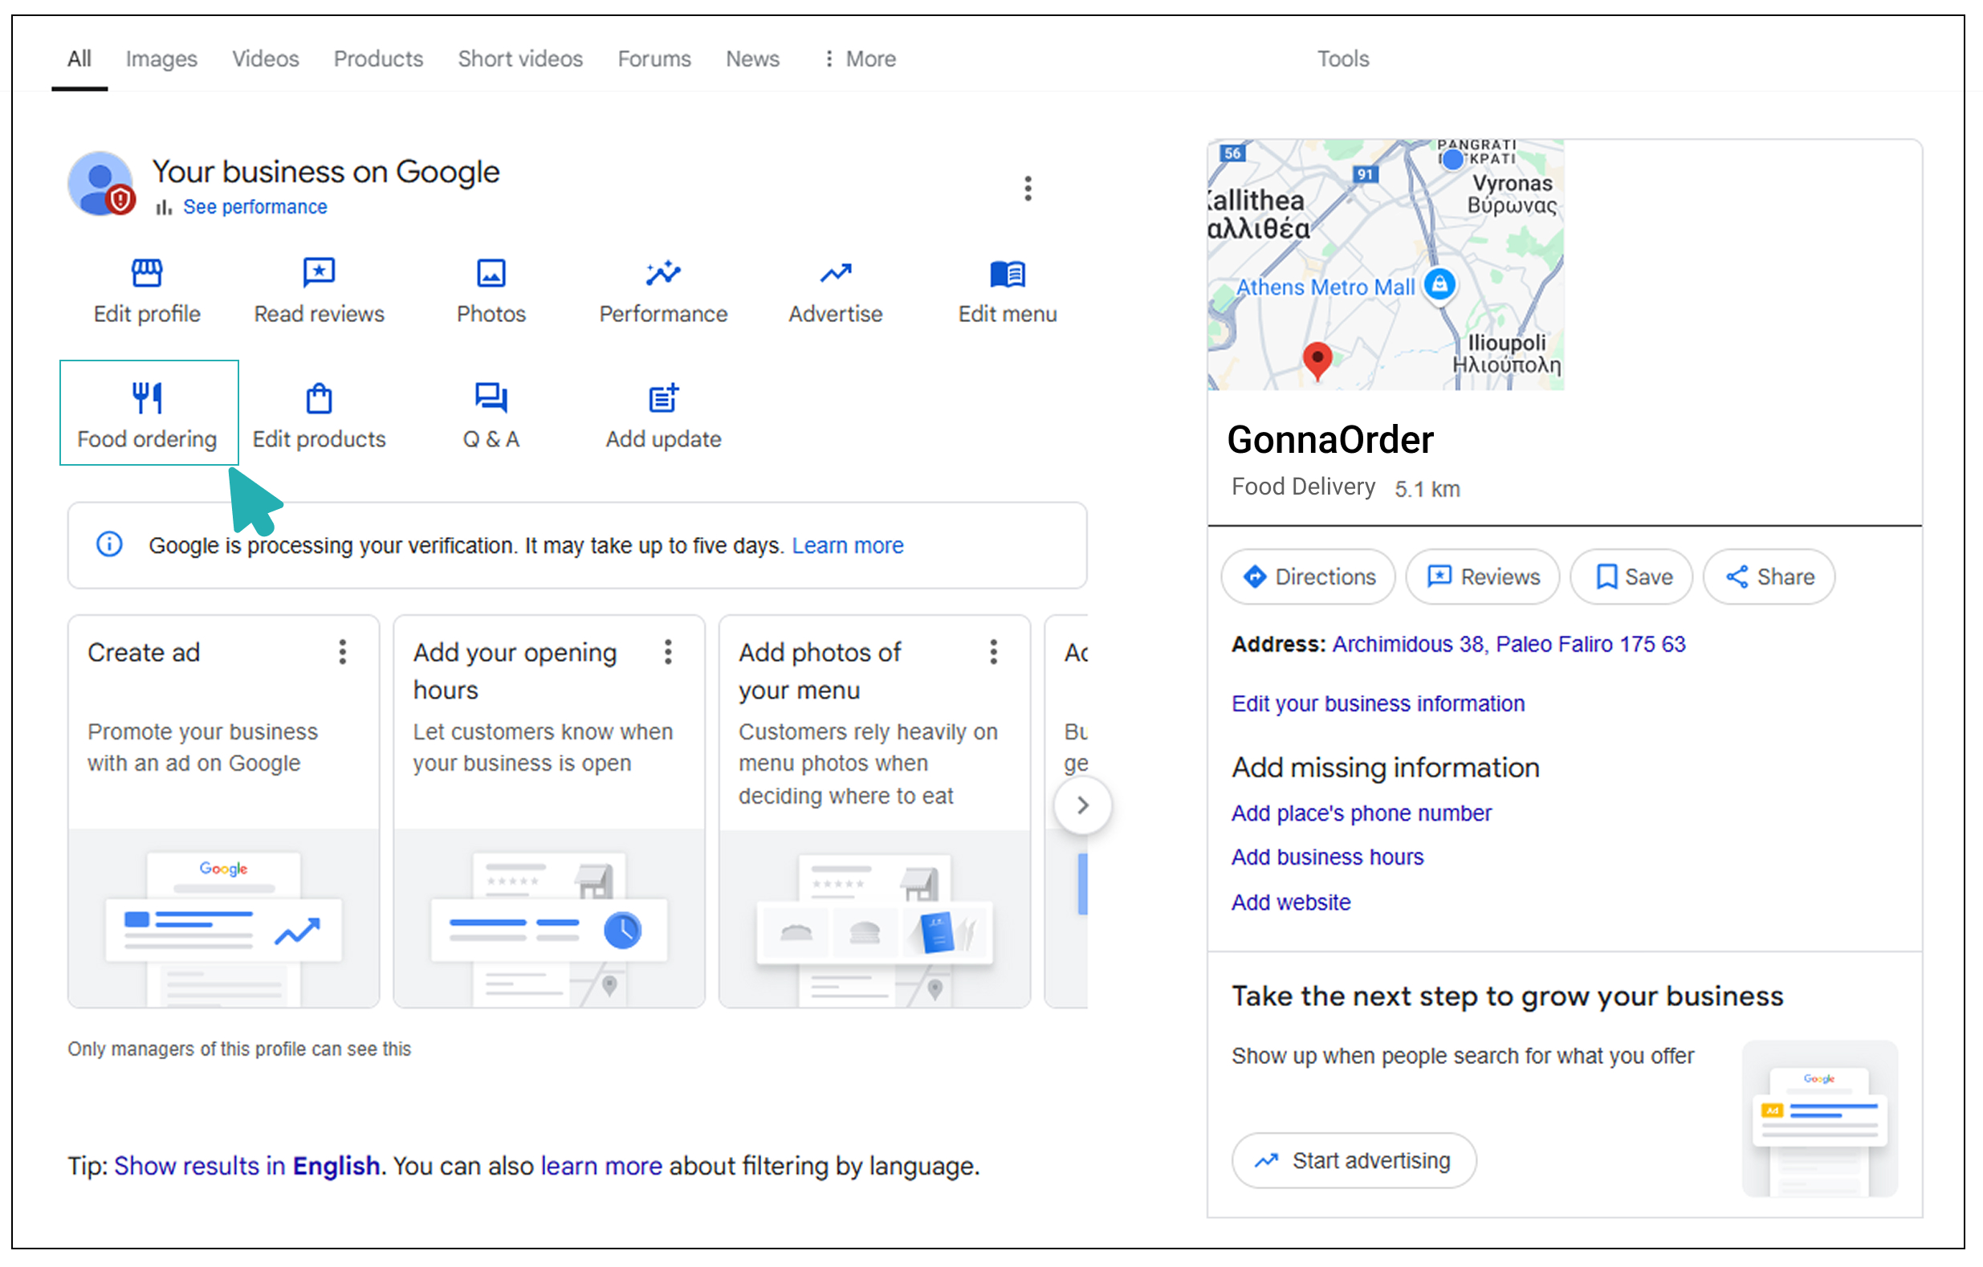This screenshot has height=1267, width=1983.
Task: Open the Q & A chat icon
Action: (x=491, y=398)
